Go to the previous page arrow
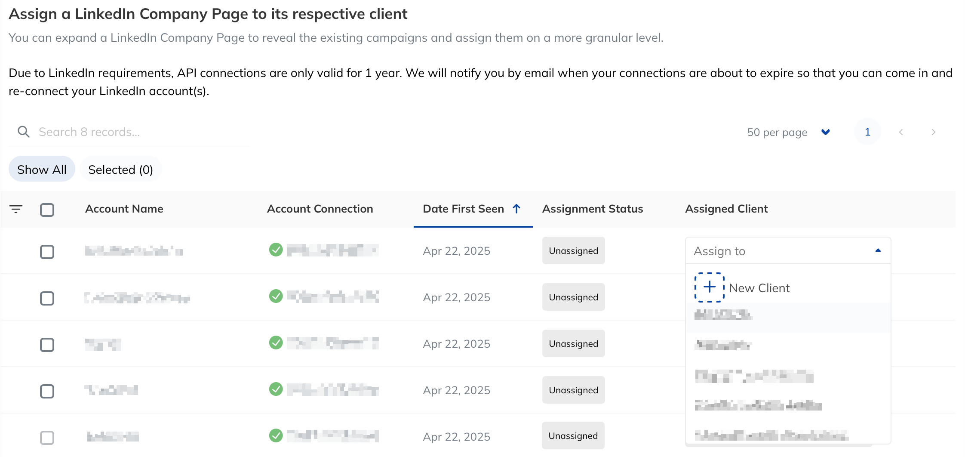This screenshot has height=457, width=965. pos(901,132)
